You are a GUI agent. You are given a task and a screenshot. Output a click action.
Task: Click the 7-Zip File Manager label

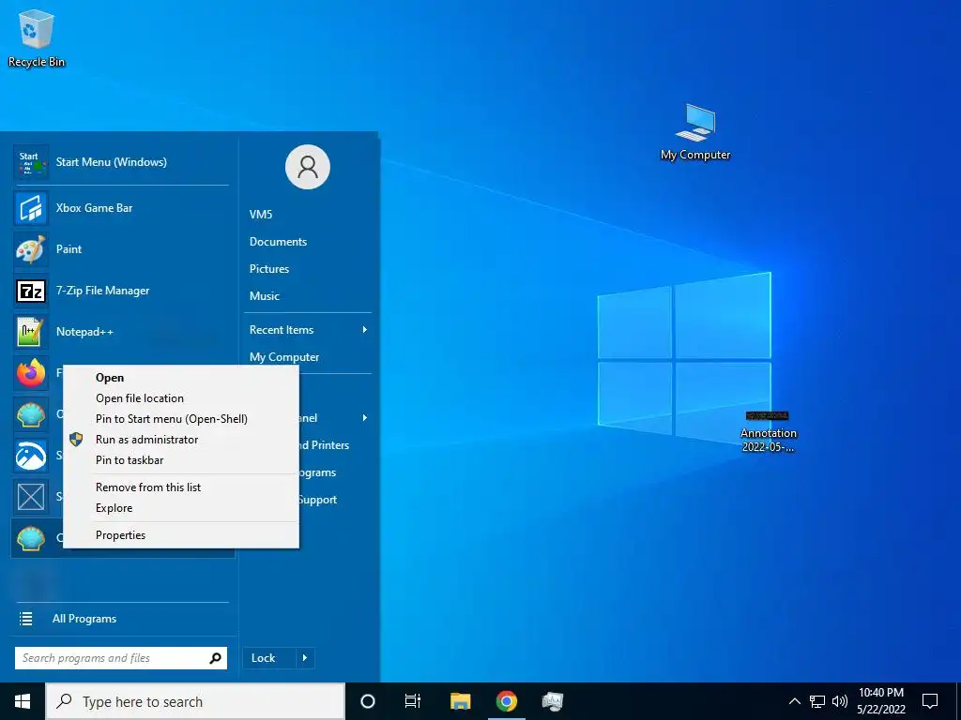(x=102, y=291)
